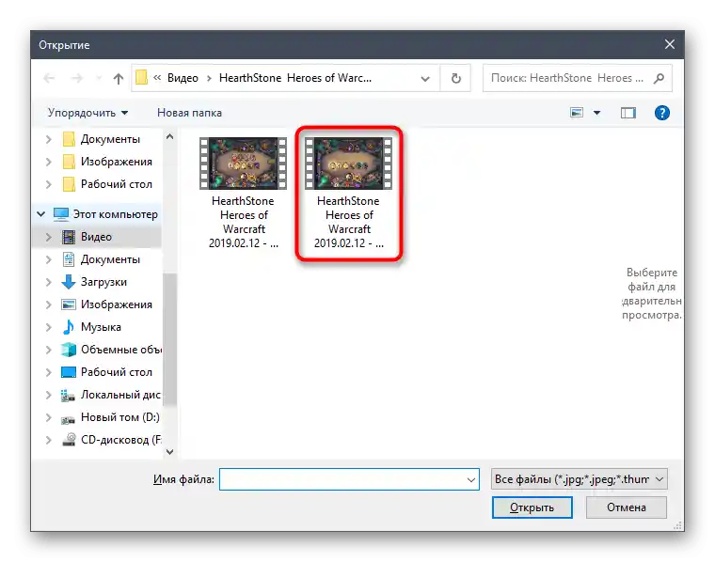The width and height of the screenshot is (715, 562).
Task: Select Этот компьютер in the tree
Action: (x=116, y=214)
